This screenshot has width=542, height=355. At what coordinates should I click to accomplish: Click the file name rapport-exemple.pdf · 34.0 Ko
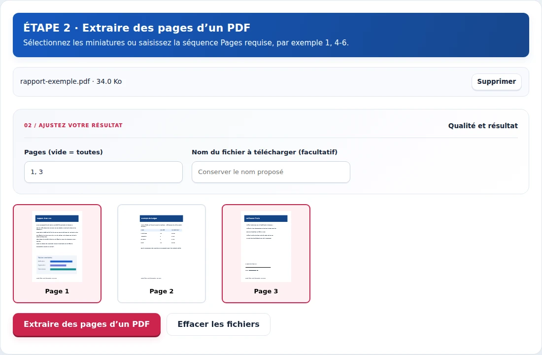click(71, 82)
